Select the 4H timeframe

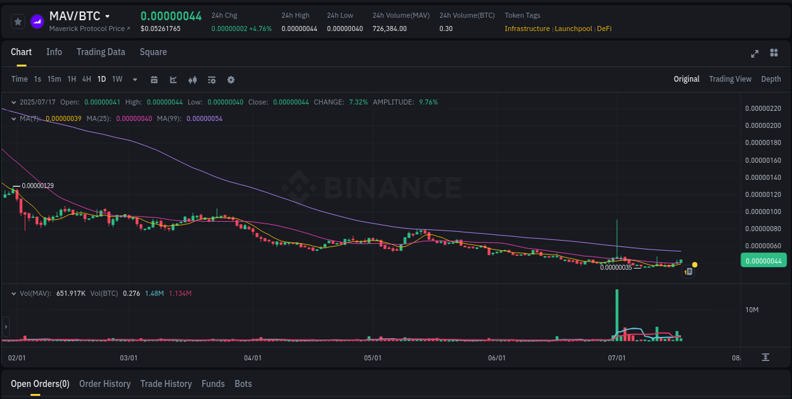click(x=86, y=79)
